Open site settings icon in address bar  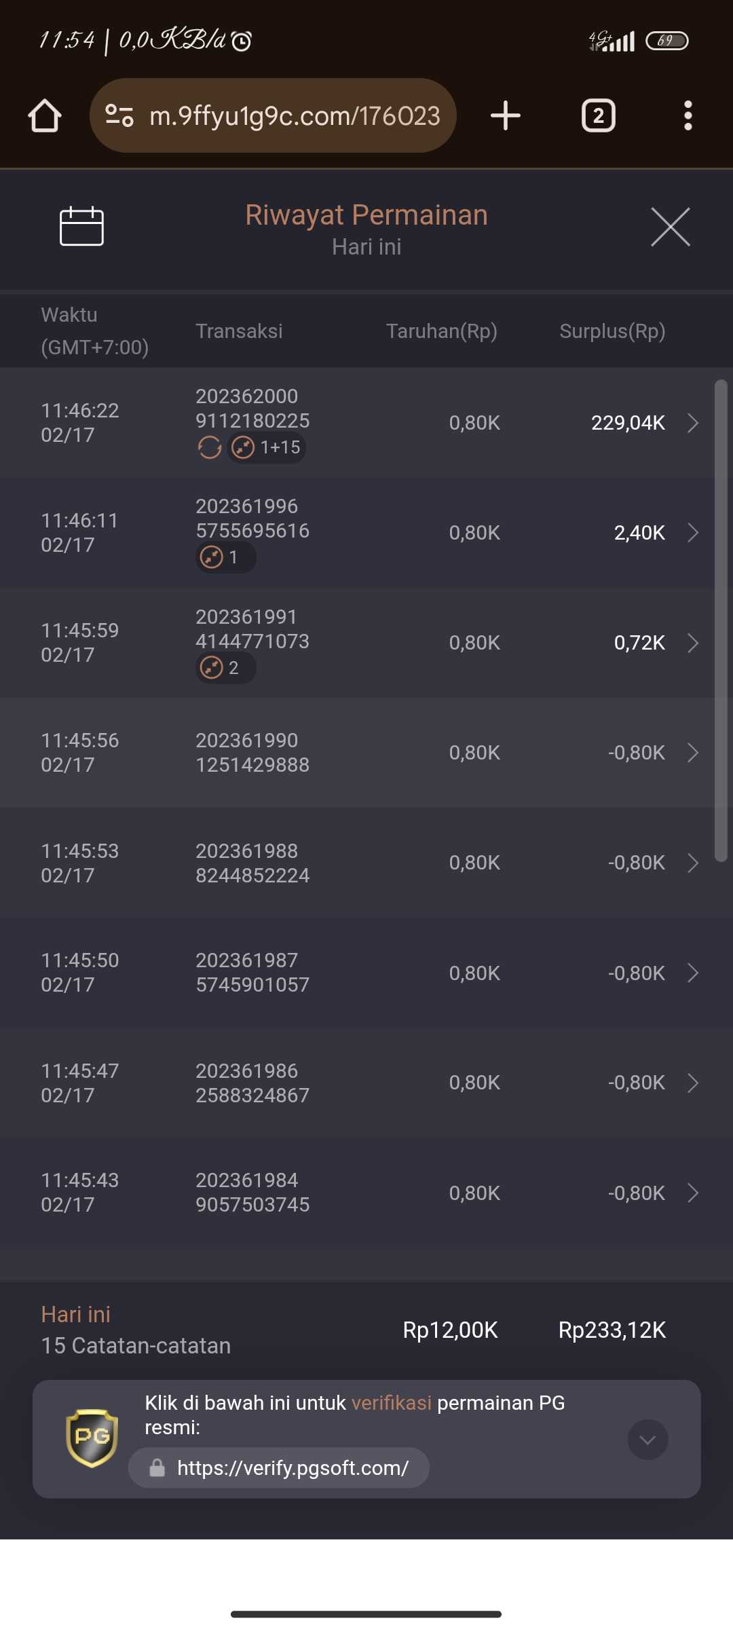click(x=119, y=115)
